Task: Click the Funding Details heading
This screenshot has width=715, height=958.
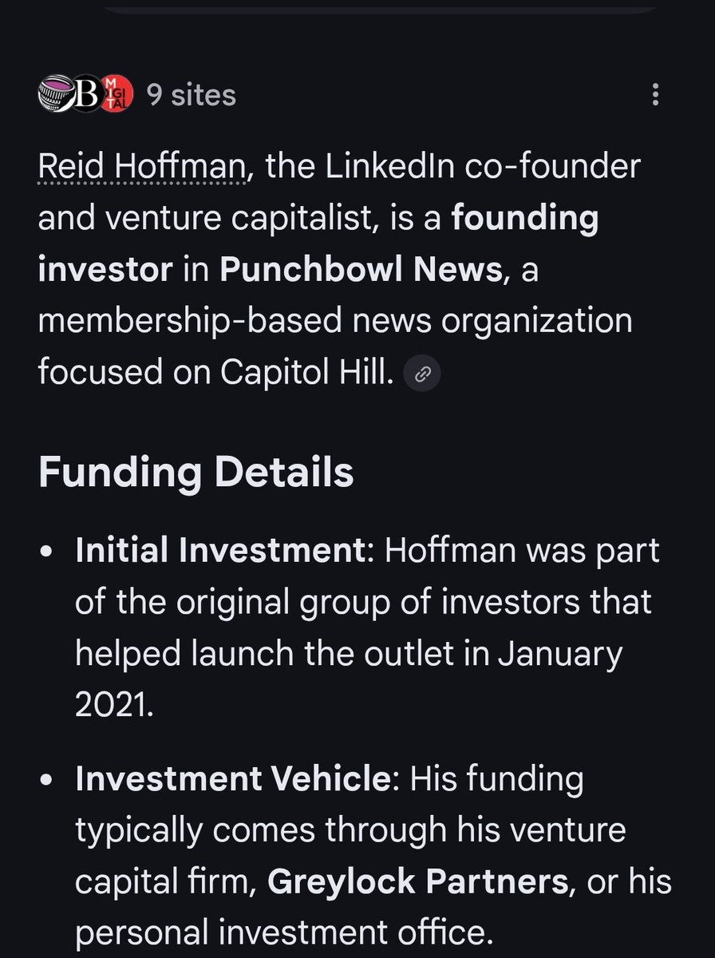Action: coord(196,472)
